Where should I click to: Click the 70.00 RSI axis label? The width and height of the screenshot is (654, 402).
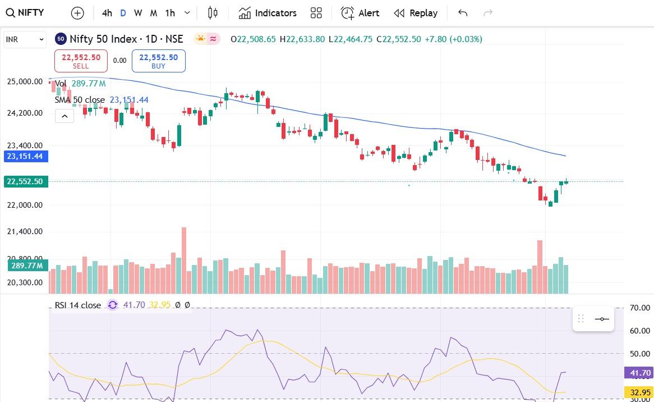pyautogui.click(x=640, y=308)
